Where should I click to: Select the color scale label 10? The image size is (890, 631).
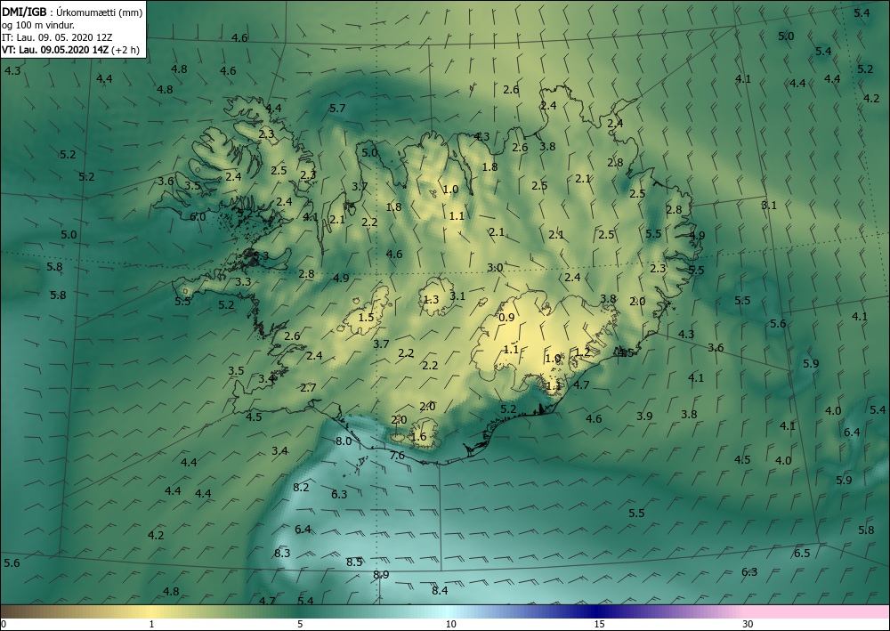450,624
